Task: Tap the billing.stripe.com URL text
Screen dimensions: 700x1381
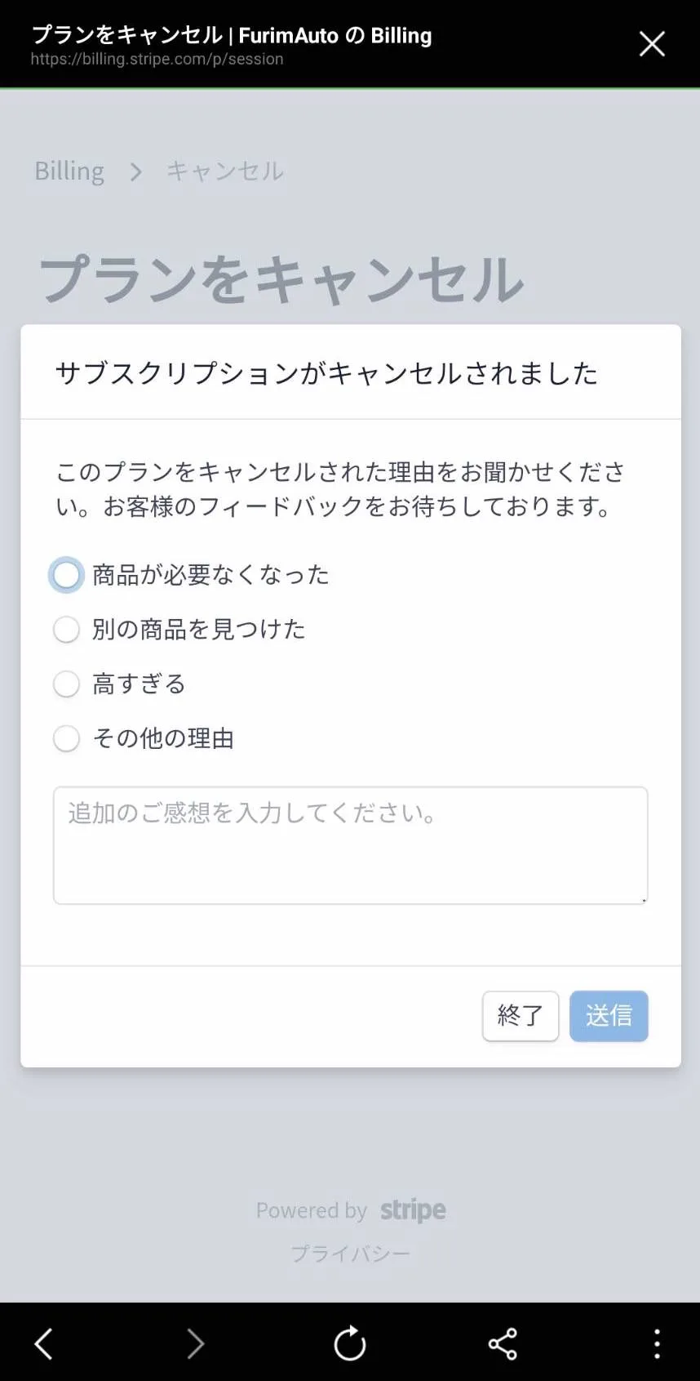Action: 157,59
